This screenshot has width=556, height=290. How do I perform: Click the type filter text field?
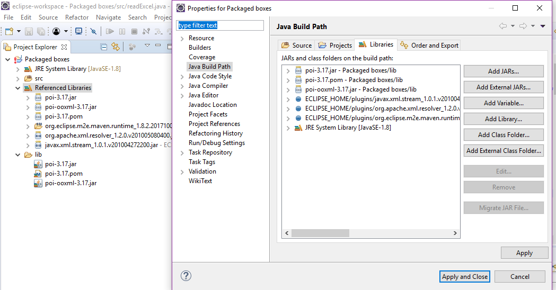click(x=220, y=25)
